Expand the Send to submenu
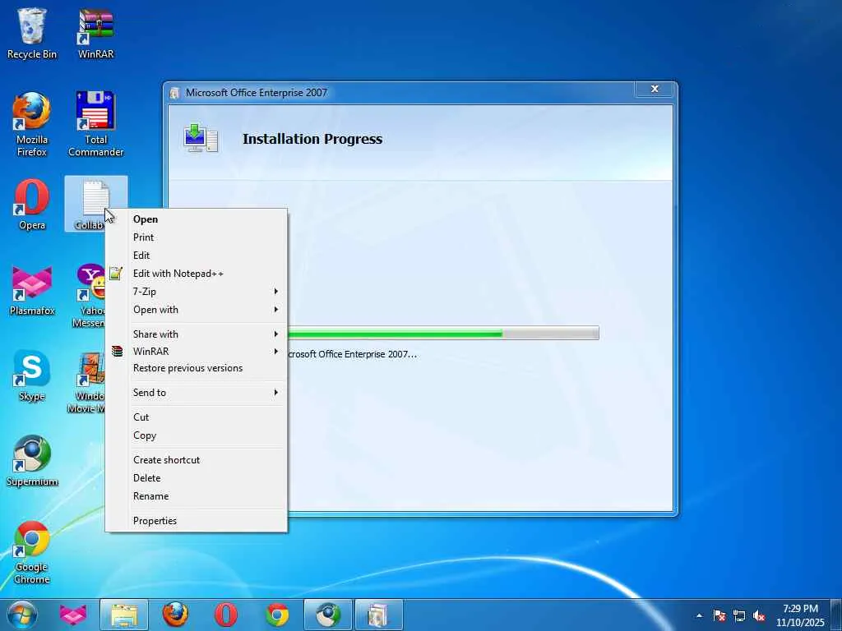Image resolution: width=842 pixels, height=631 pixels. pyautogui.click(x=196, y=392)
